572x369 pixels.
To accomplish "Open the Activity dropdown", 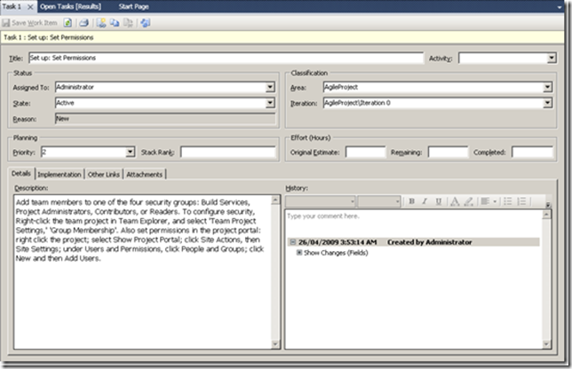I will [x=552, y=58].
